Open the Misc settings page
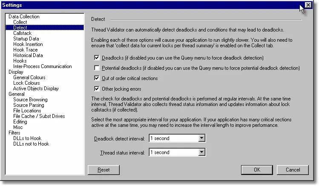The image size is (319, 186). pos(18,127)
